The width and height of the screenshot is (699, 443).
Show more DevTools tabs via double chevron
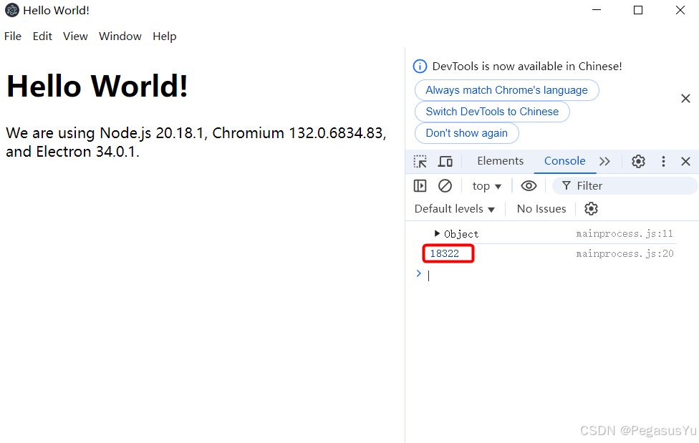click(x=604, y=161)
